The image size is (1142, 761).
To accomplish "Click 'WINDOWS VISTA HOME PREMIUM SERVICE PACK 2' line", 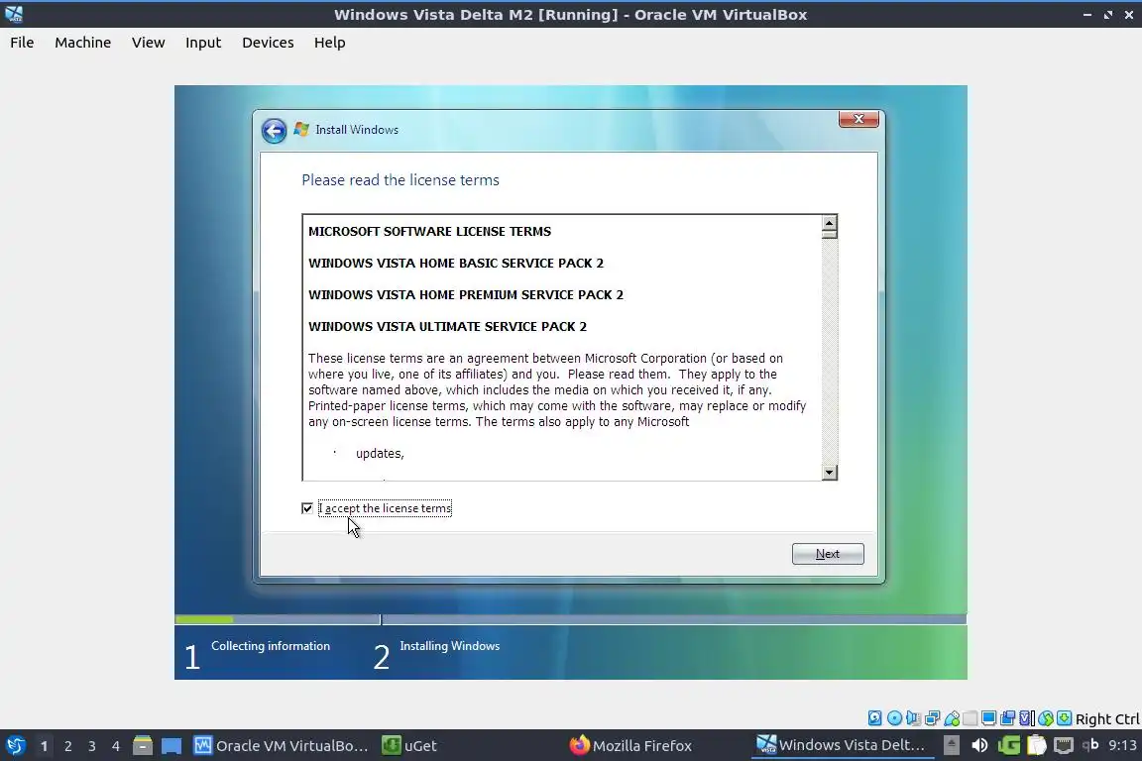I will [466, 295].
